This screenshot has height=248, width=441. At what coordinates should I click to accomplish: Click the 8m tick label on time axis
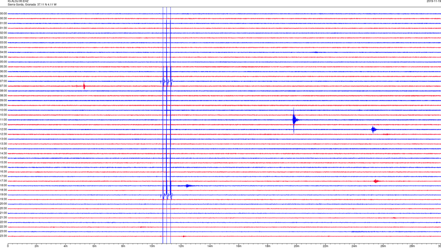click(123, 246)
